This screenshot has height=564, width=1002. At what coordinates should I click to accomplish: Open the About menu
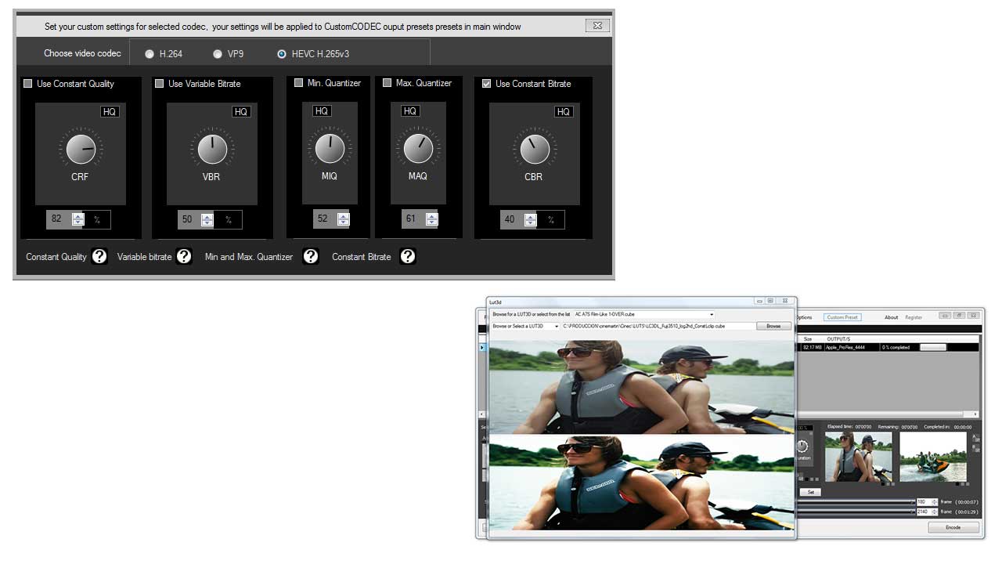[x=891, y=317]
